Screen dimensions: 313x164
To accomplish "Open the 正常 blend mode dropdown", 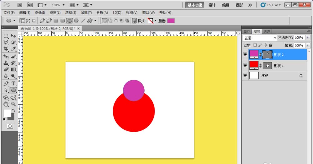I will pos(260,38).
